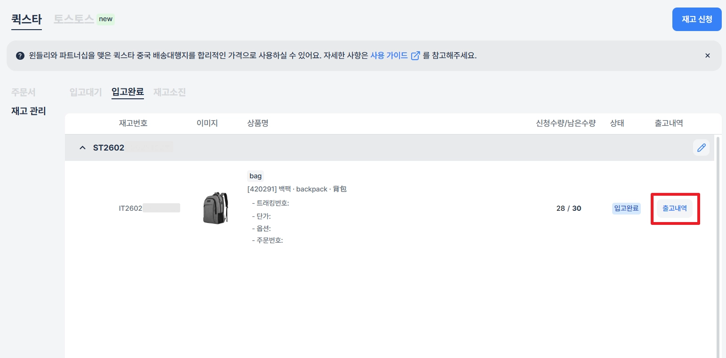This screenshot has height=358, width=726.
Task: Open the 퀵스타 tab
Action: 26,19
